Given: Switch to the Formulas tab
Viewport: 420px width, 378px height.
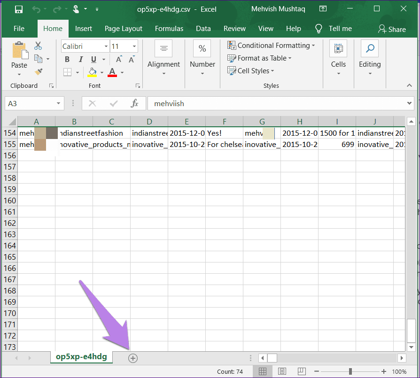Looking at the screenshot, I should [169, 28].
